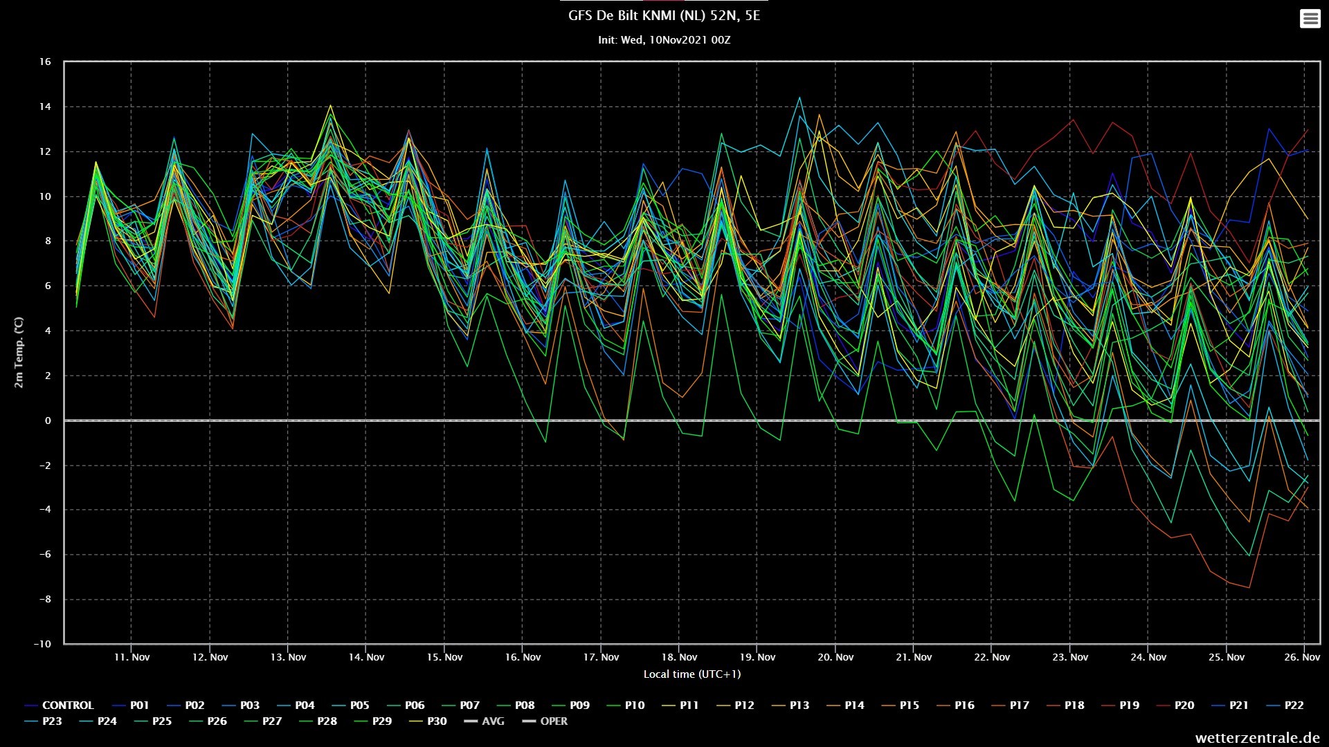Click the chart title GFS De Bilt KNMI
The image size is (1329, 747).
pyautogui.click(x=664, y=16)
